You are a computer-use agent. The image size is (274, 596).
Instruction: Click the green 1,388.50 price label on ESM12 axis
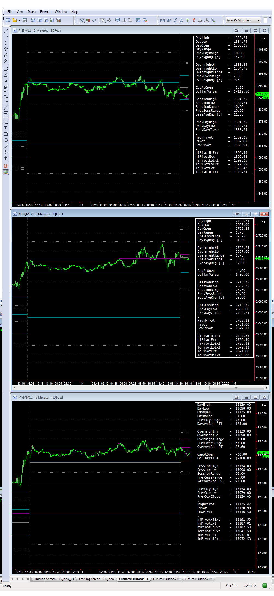pos(263,94)
